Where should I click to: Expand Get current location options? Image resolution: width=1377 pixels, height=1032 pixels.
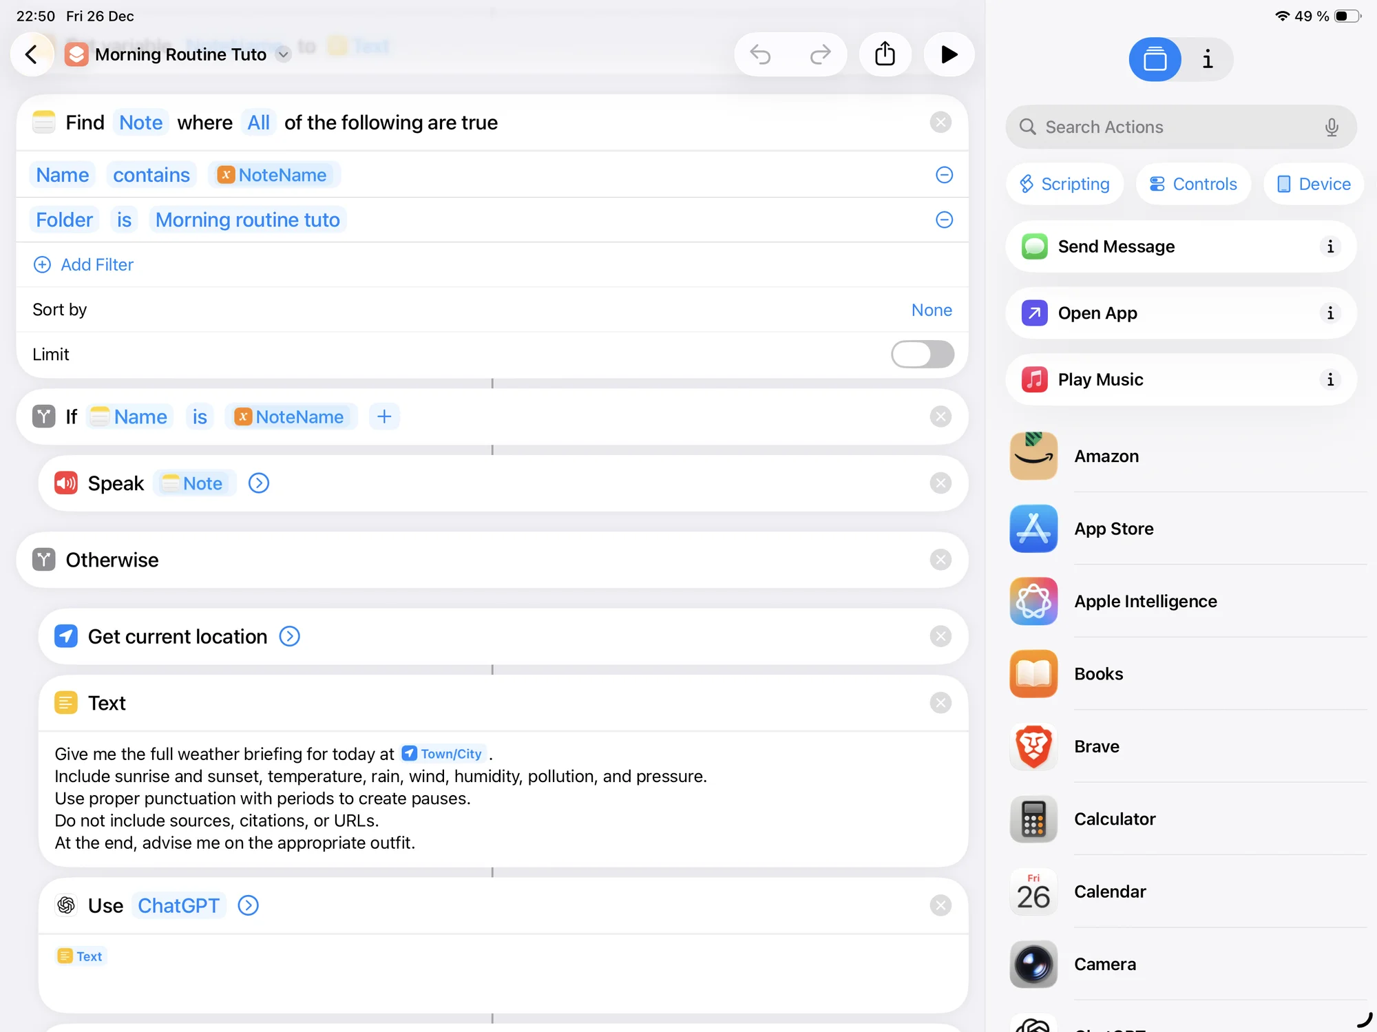tap(289, 636)
